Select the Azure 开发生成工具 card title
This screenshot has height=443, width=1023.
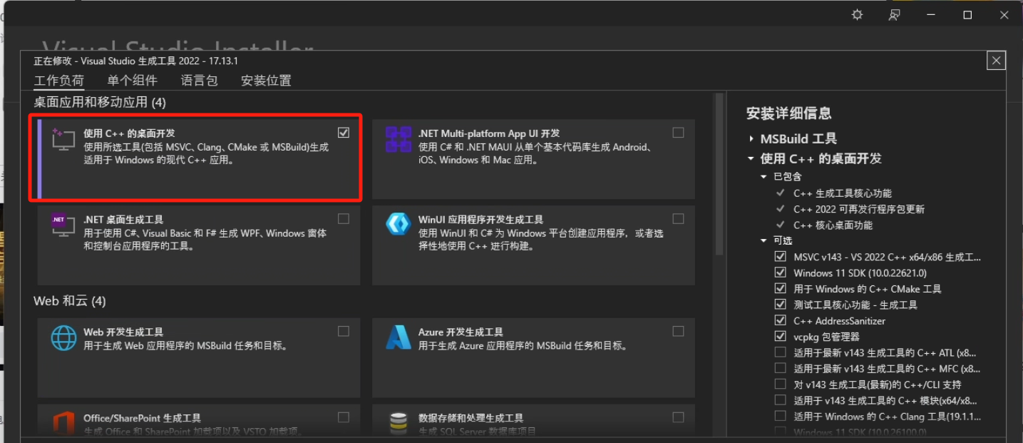(461, 332)
